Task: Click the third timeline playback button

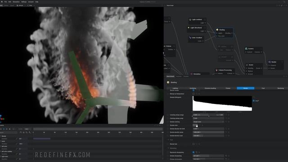Action: click(x=7, y=129)
